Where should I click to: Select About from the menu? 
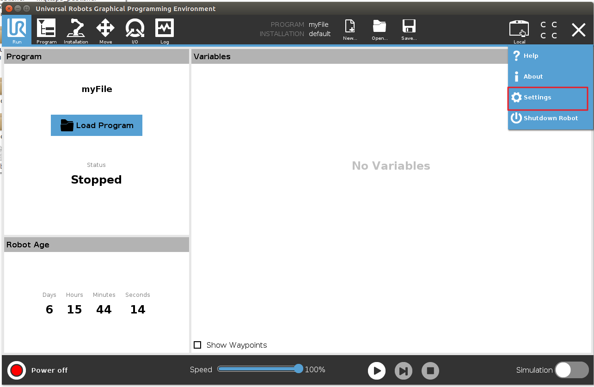550,76
